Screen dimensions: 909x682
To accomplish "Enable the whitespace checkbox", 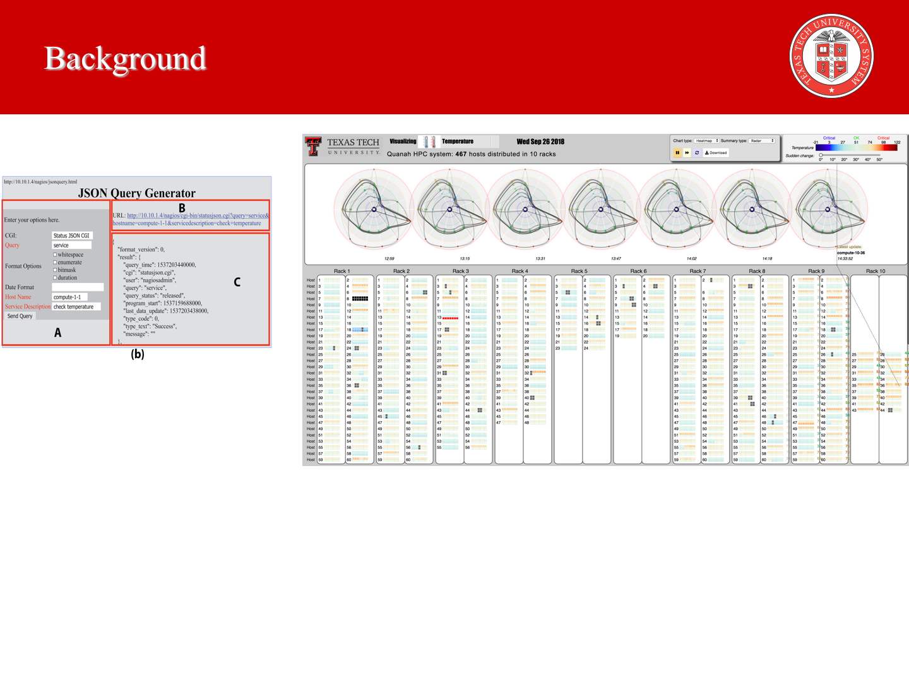I will click(55, 254).
